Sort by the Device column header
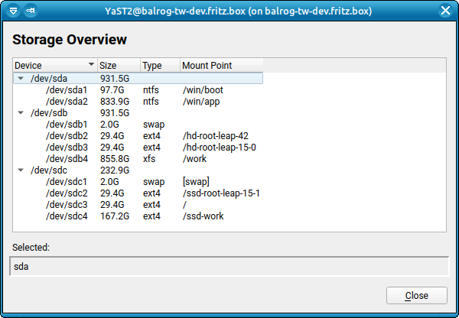 tap(54, 66)
